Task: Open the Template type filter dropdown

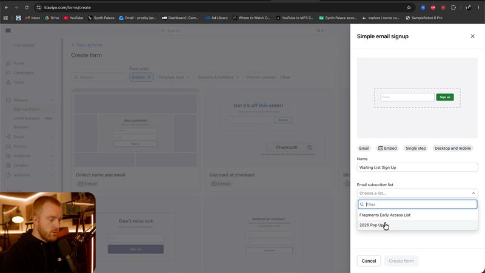Action: click(174, 78)
